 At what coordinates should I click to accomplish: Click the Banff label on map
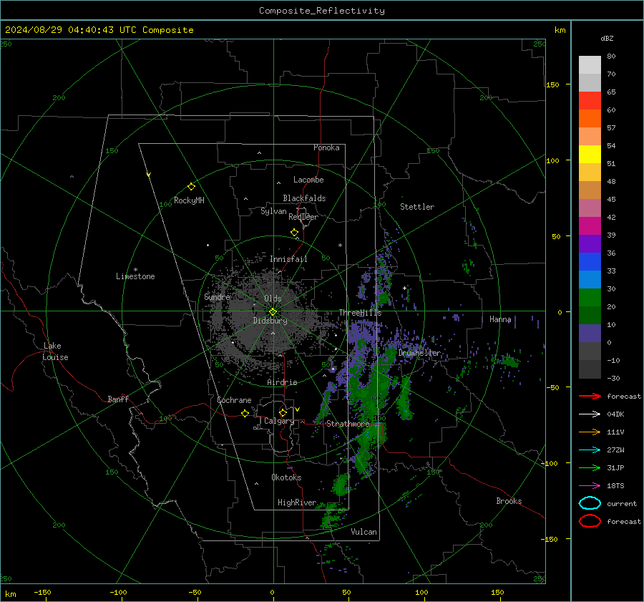click(118, 399)
